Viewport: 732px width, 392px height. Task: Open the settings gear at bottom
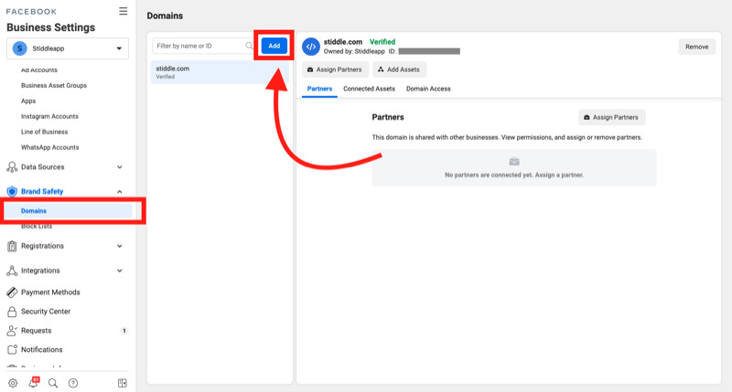(x=13, y=383)
